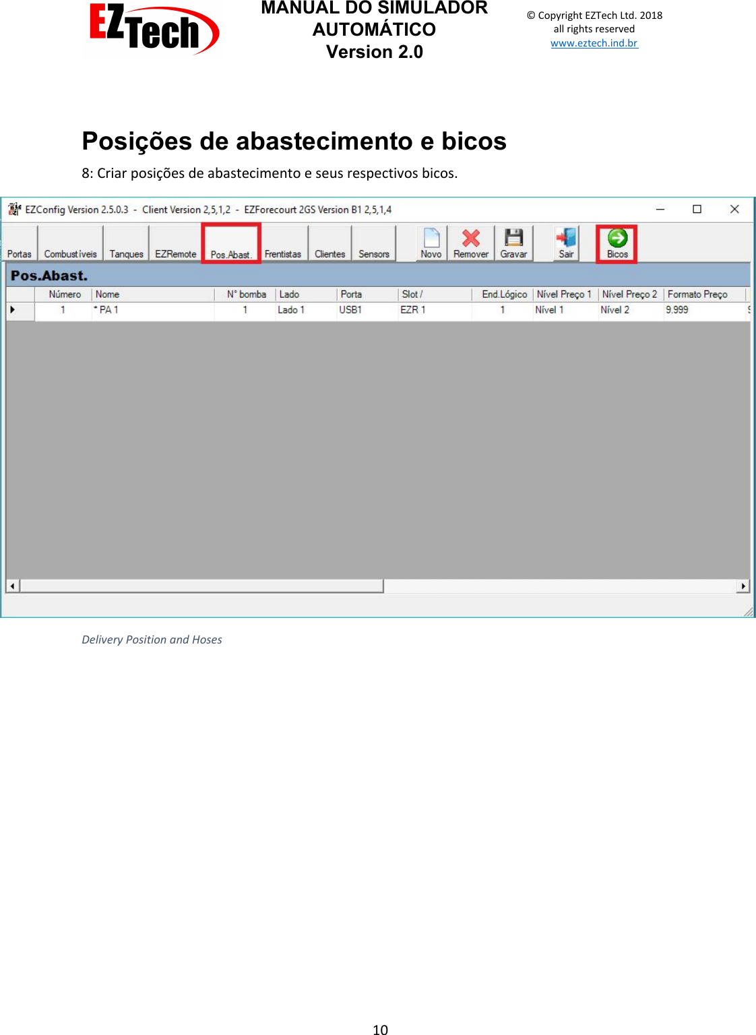Image resolution: width=756 pixels, height=1035 pixels.
Task: Click the horizontal scrollbar left arrow
Action: 12,586
